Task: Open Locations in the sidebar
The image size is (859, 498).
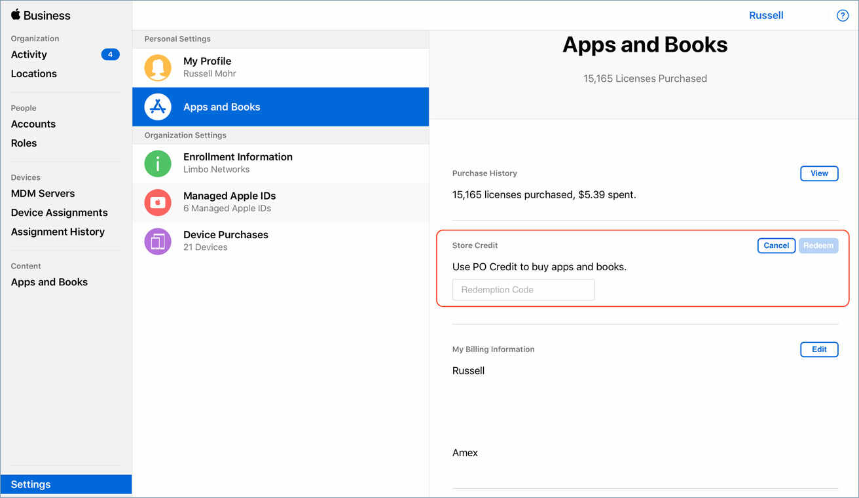Action: point(34,73)
